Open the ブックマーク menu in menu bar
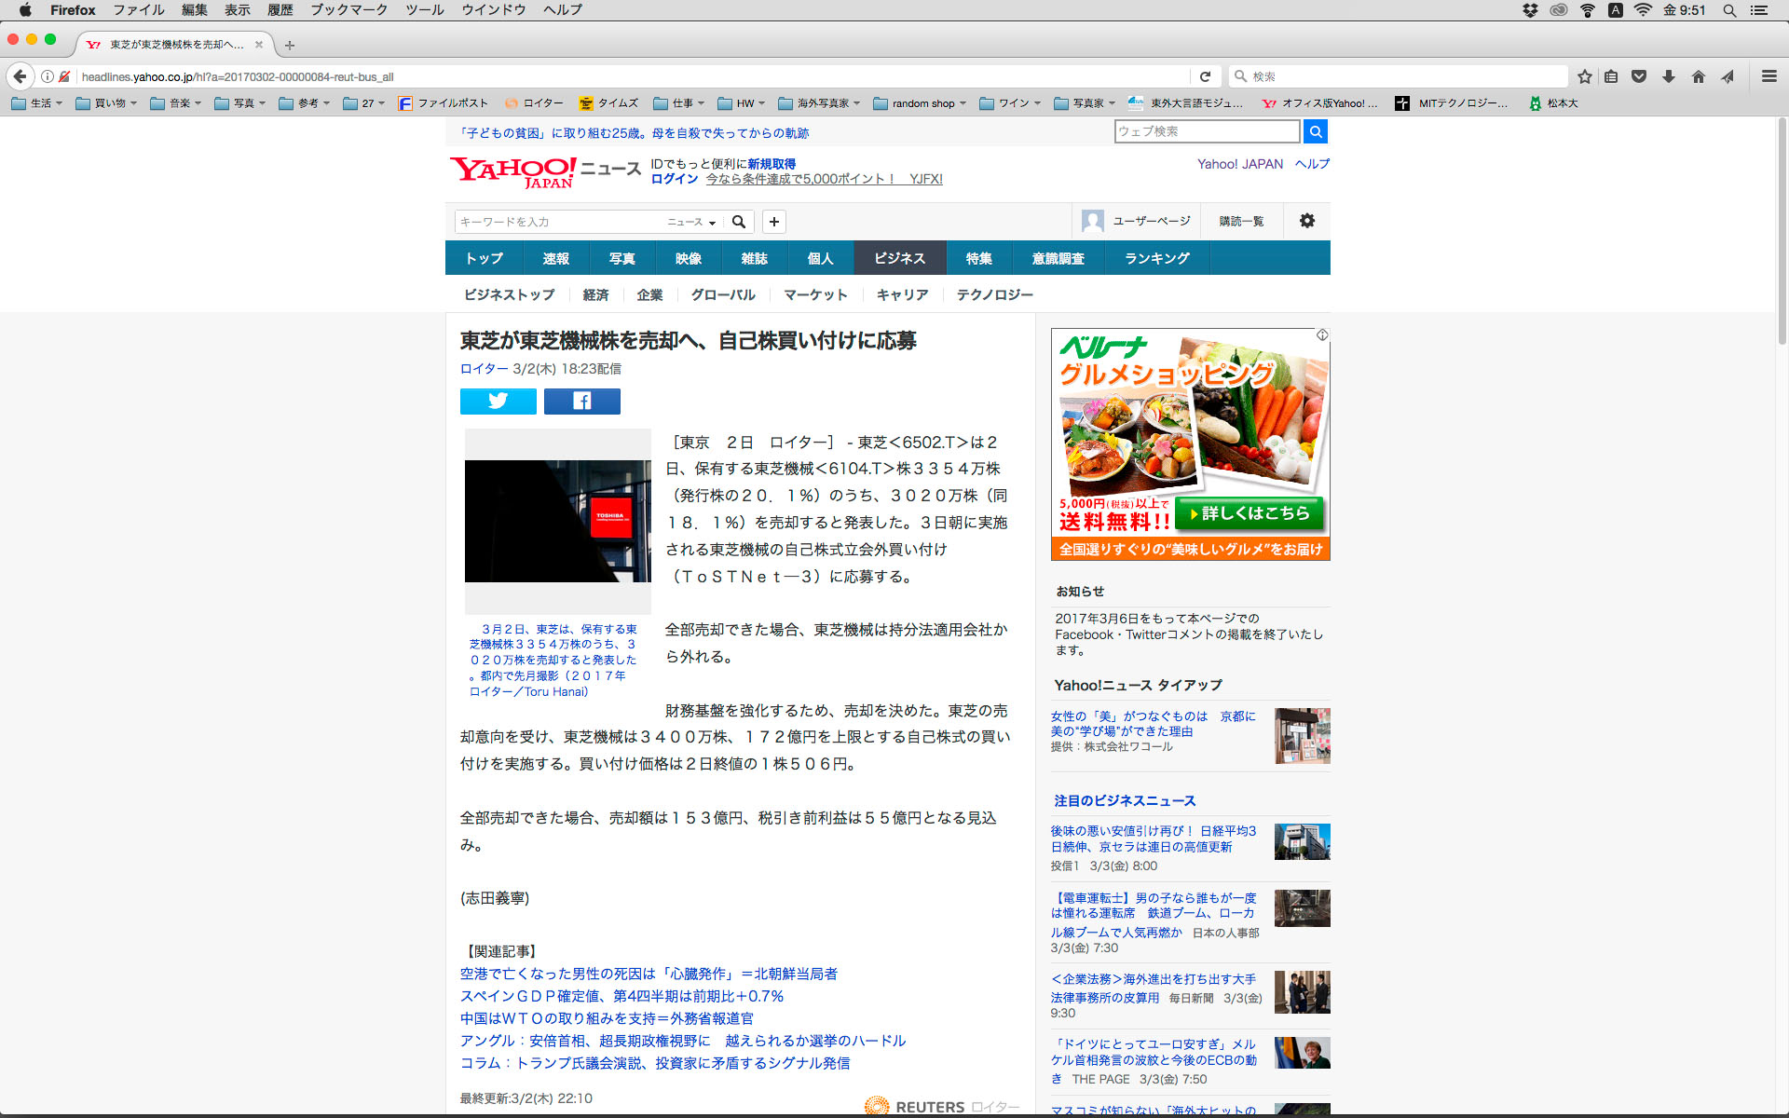Screen dimensions: 1789x1118 [x=348, y=9]
